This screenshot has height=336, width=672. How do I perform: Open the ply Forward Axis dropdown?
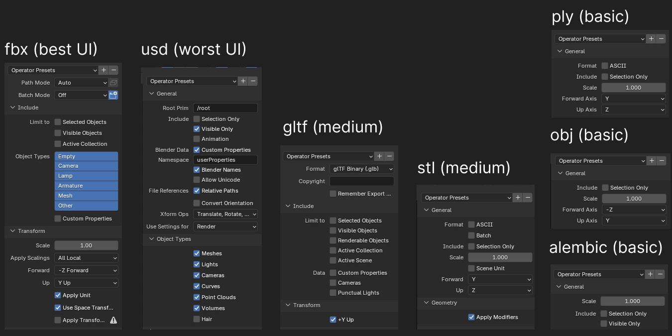634,99
